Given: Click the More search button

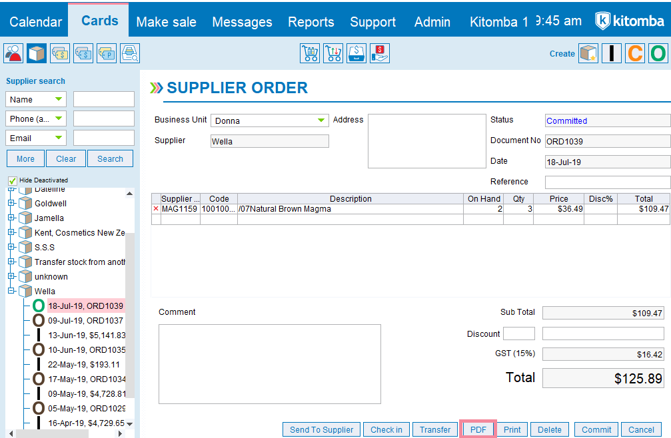Looking at the screenshot, I should tap(26, 158).
